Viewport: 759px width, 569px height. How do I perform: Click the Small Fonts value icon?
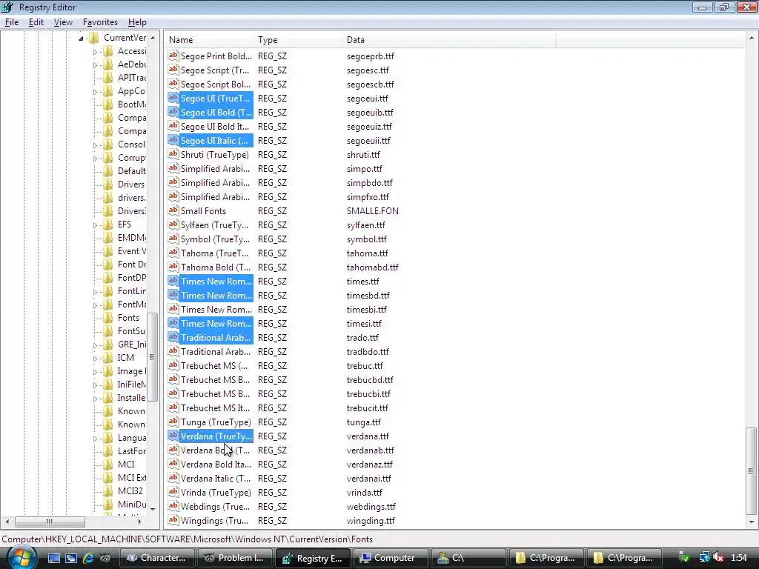coord(173,210)
